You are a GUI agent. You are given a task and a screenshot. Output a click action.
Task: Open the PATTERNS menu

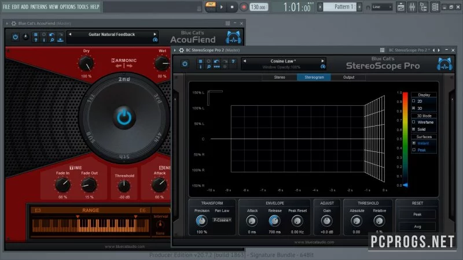(x=39, y=6)
